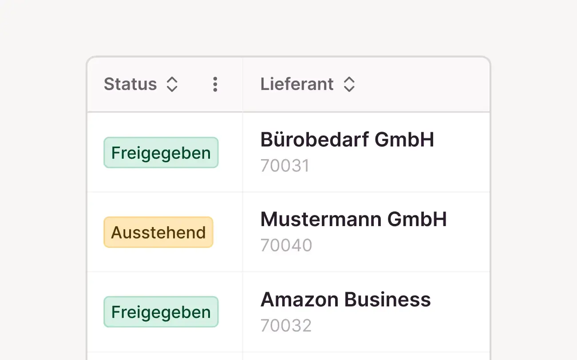The image size is (577, 360).
Task: Click empty page background above the table
Action: [288, 27]
